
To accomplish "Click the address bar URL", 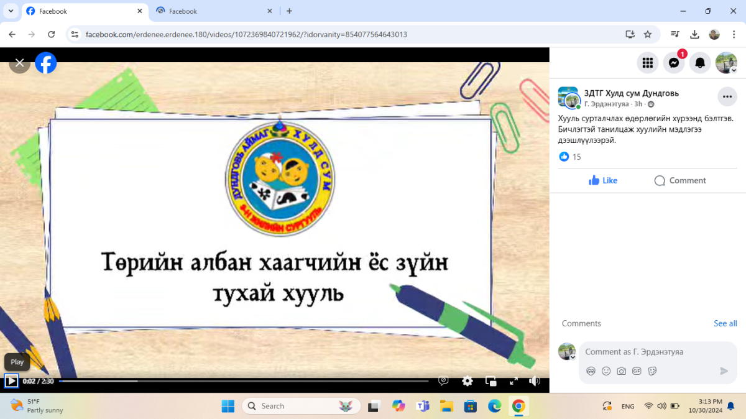I will [246, 34].
